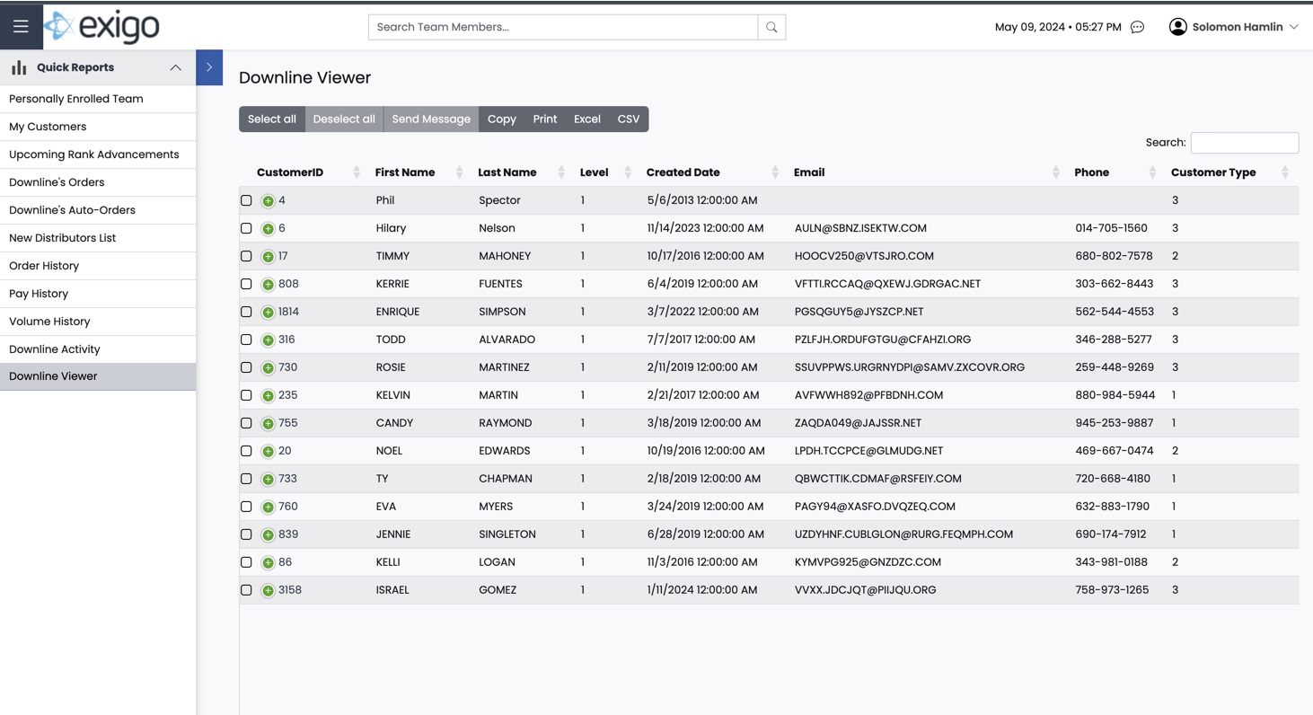Sort the table by Last Name
The height and width of the screenshot is (715, 1313).
click(x=507, y=172)
